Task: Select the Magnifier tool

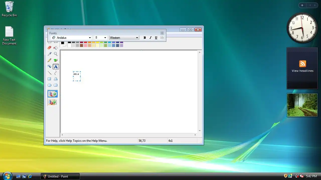Action: coord(56,54)
